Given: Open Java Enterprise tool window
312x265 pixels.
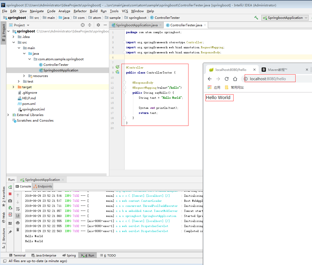Looking at the screenshot, I should tap(44, 255).
